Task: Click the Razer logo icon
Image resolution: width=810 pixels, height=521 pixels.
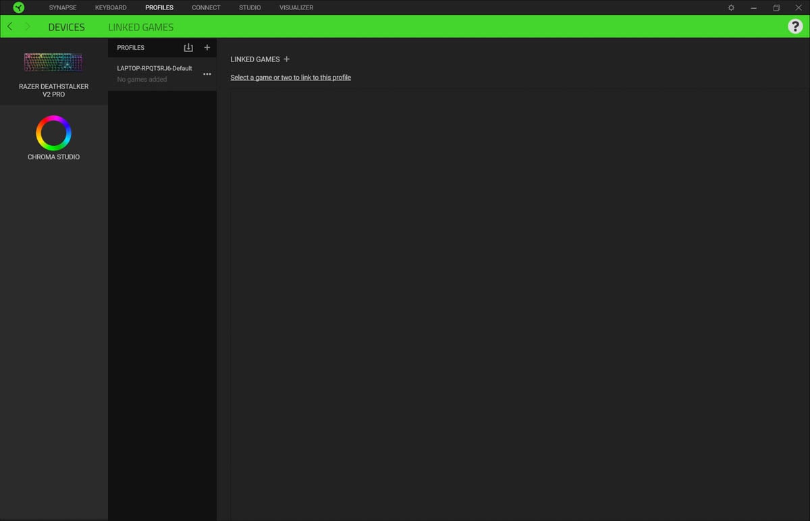Action: tap(18, 7)
